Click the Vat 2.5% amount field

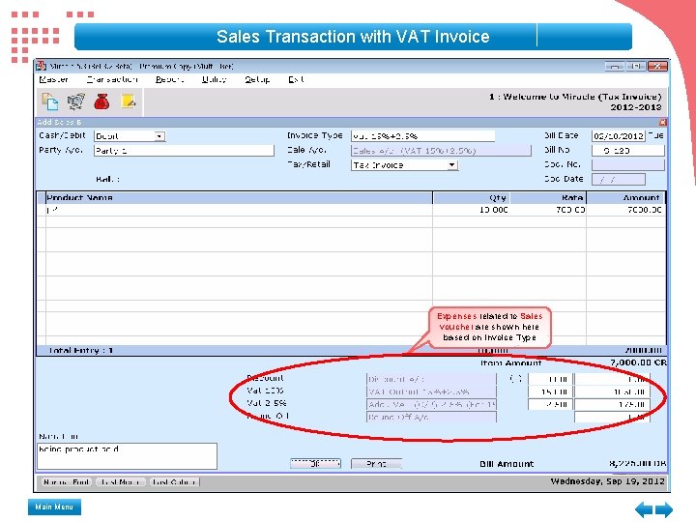tap(612, 404)
